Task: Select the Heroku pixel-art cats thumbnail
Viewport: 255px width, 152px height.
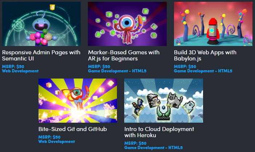Action: [163, 101]
